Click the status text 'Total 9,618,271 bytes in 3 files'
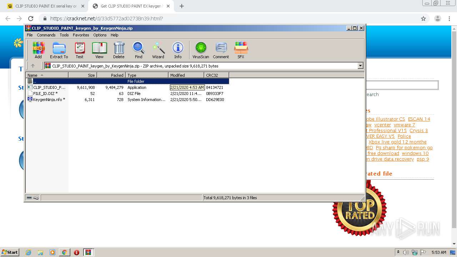The height and width of the screenshot is (257, 457). (230, 198)
